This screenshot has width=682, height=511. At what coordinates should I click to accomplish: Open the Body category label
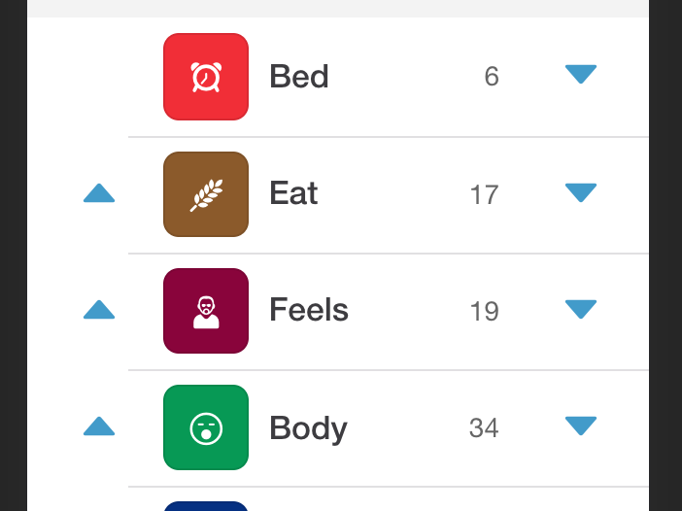[308, 428]
